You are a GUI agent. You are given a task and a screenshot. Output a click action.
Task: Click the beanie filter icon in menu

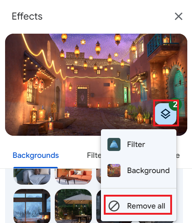coord(114,144)
